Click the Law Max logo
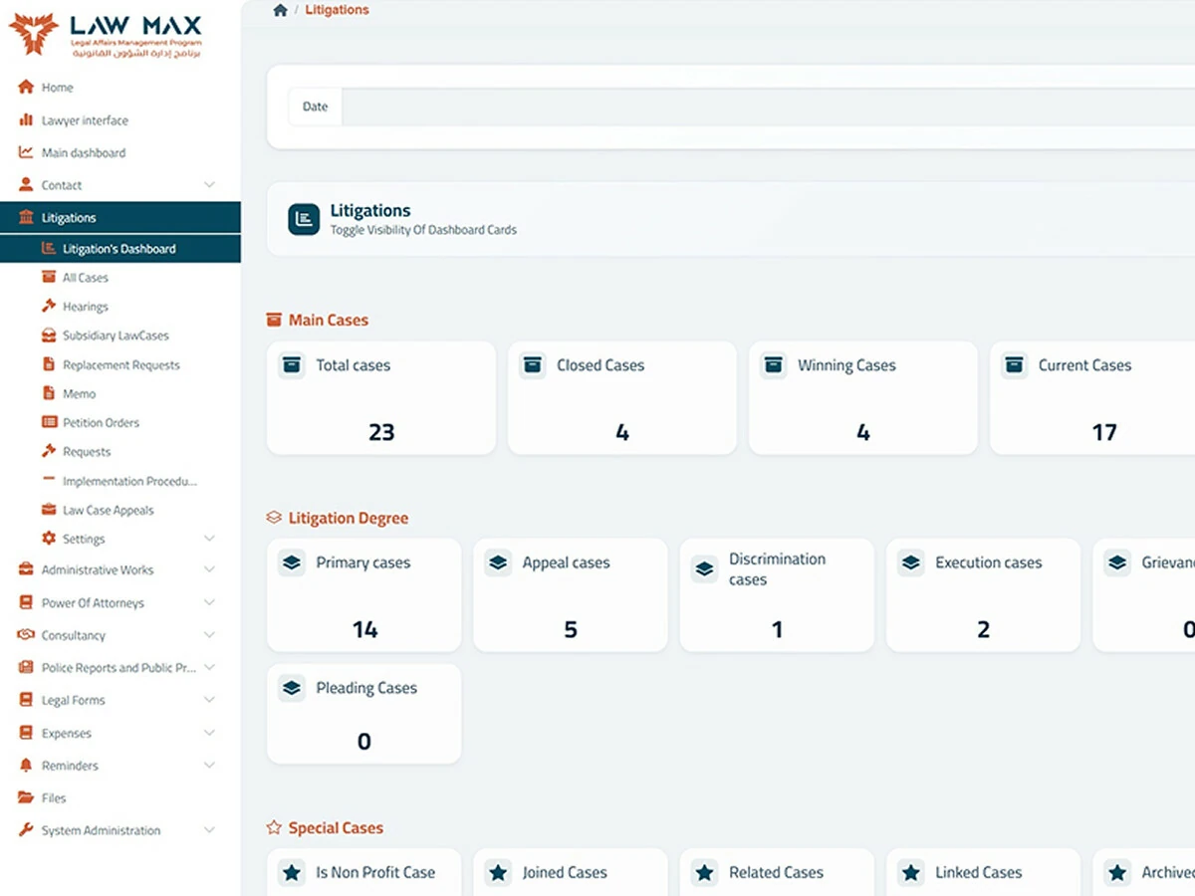 106,36
